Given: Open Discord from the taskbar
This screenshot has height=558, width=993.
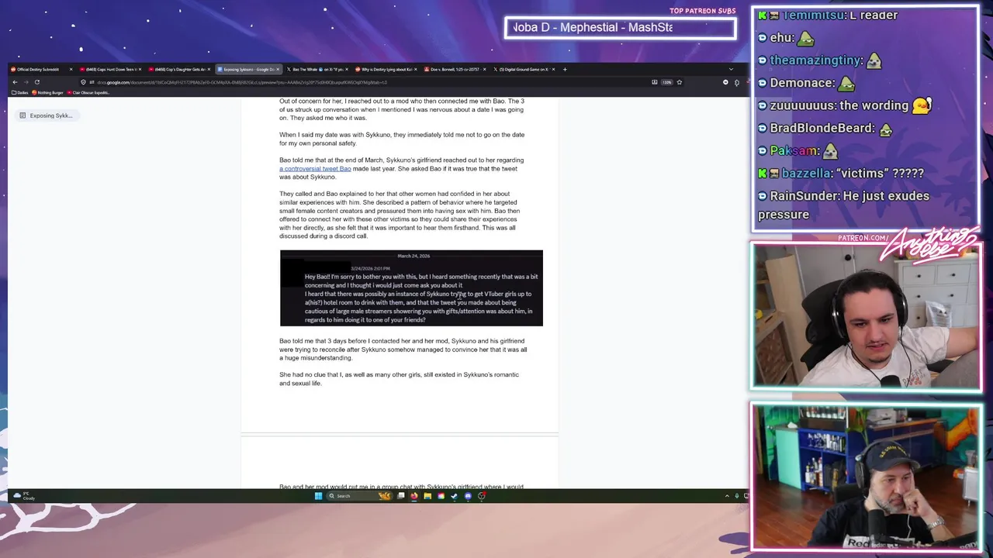Looking at the screenshot, I should [x=468, y=496].
